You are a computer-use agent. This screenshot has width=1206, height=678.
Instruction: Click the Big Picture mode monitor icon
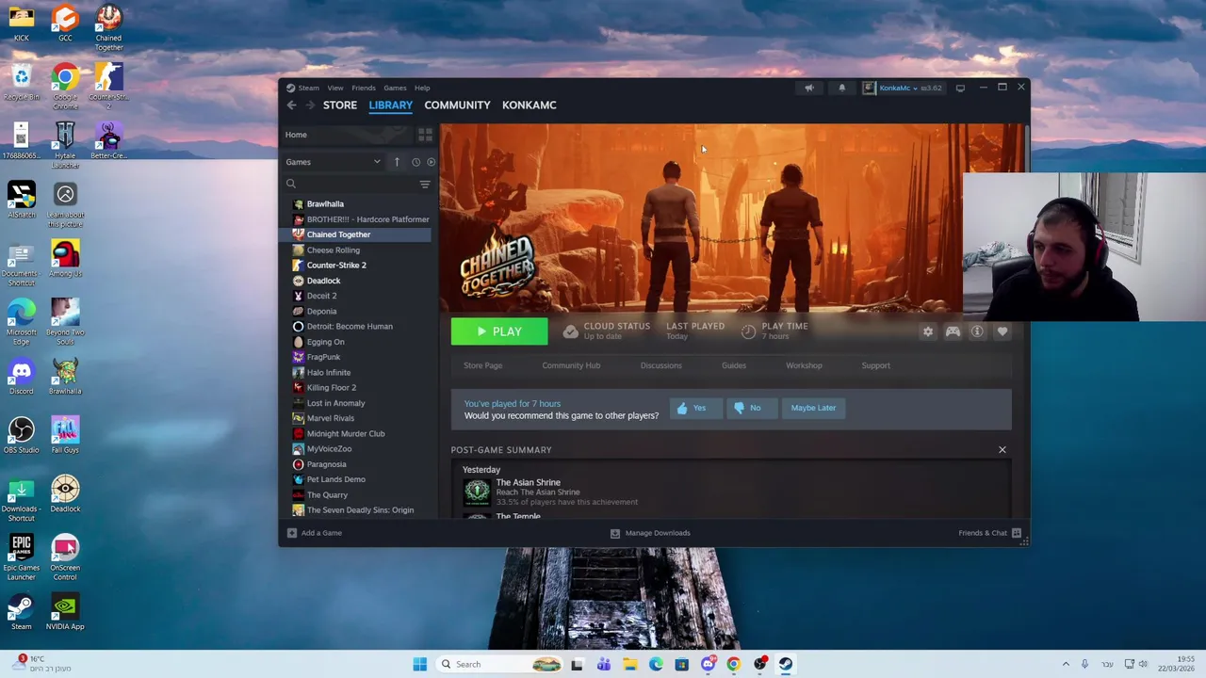click(x=960, y=88)
